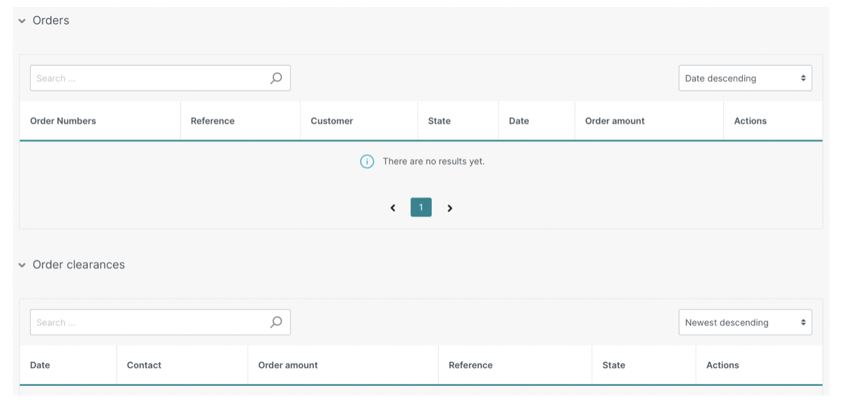
Task: Select page 1 in pagination
Action: click(421, 207)
